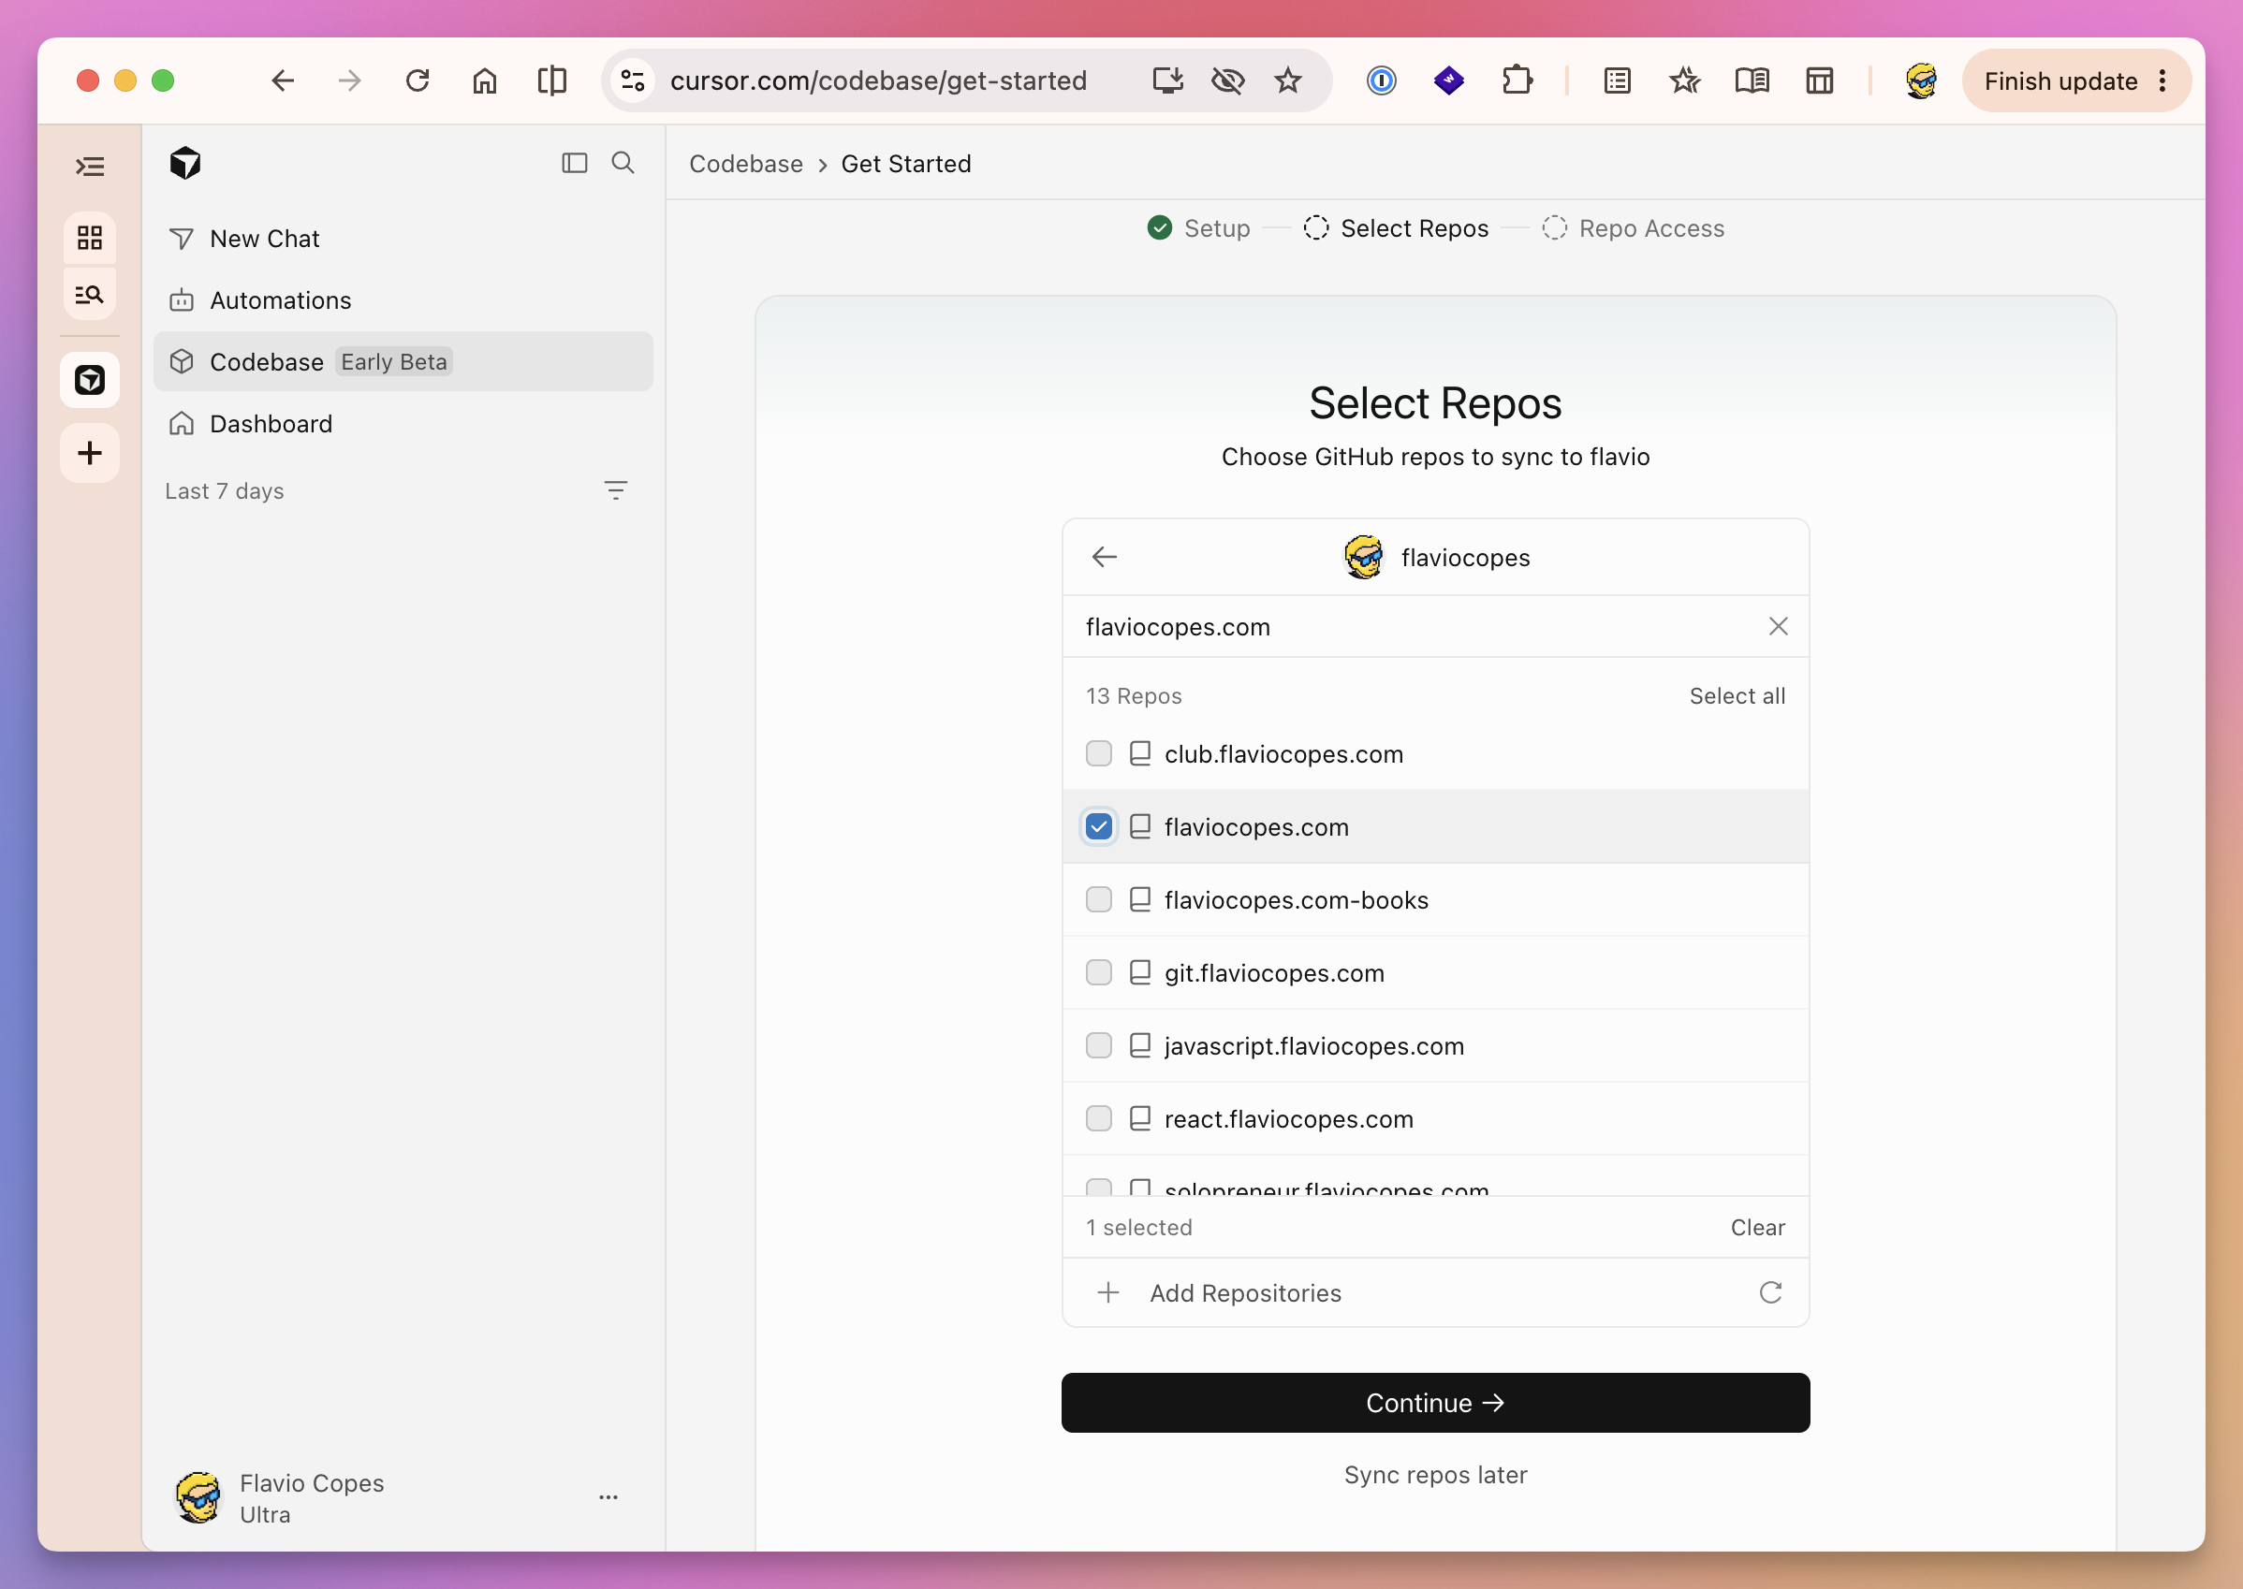Open the reading list icon in toolbar
Viewport: 2243px width, 1589px height.
1618,80
